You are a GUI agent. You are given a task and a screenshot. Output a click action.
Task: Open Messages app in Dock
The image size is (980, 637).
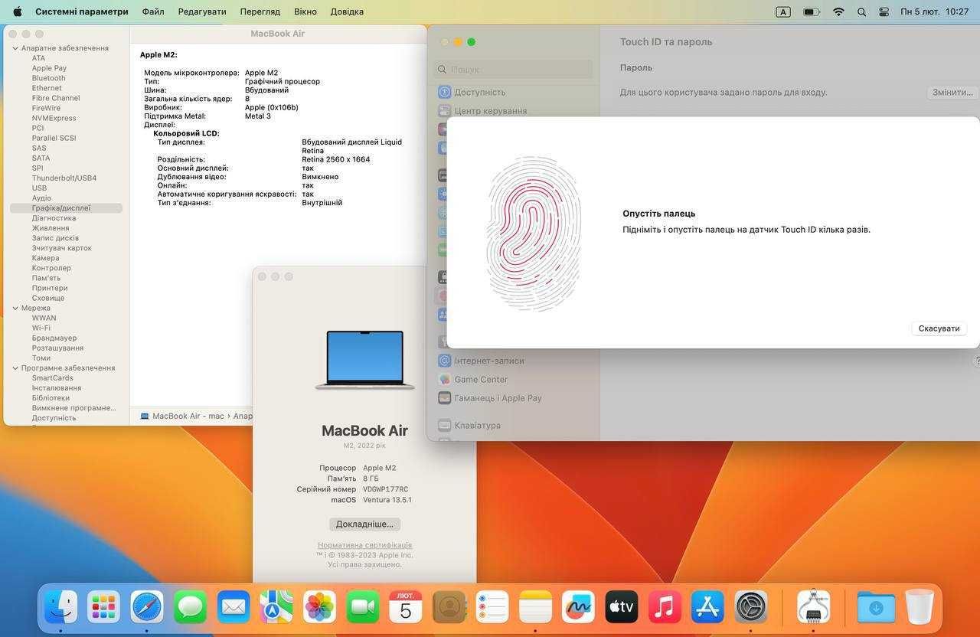[x=190, y=607]
